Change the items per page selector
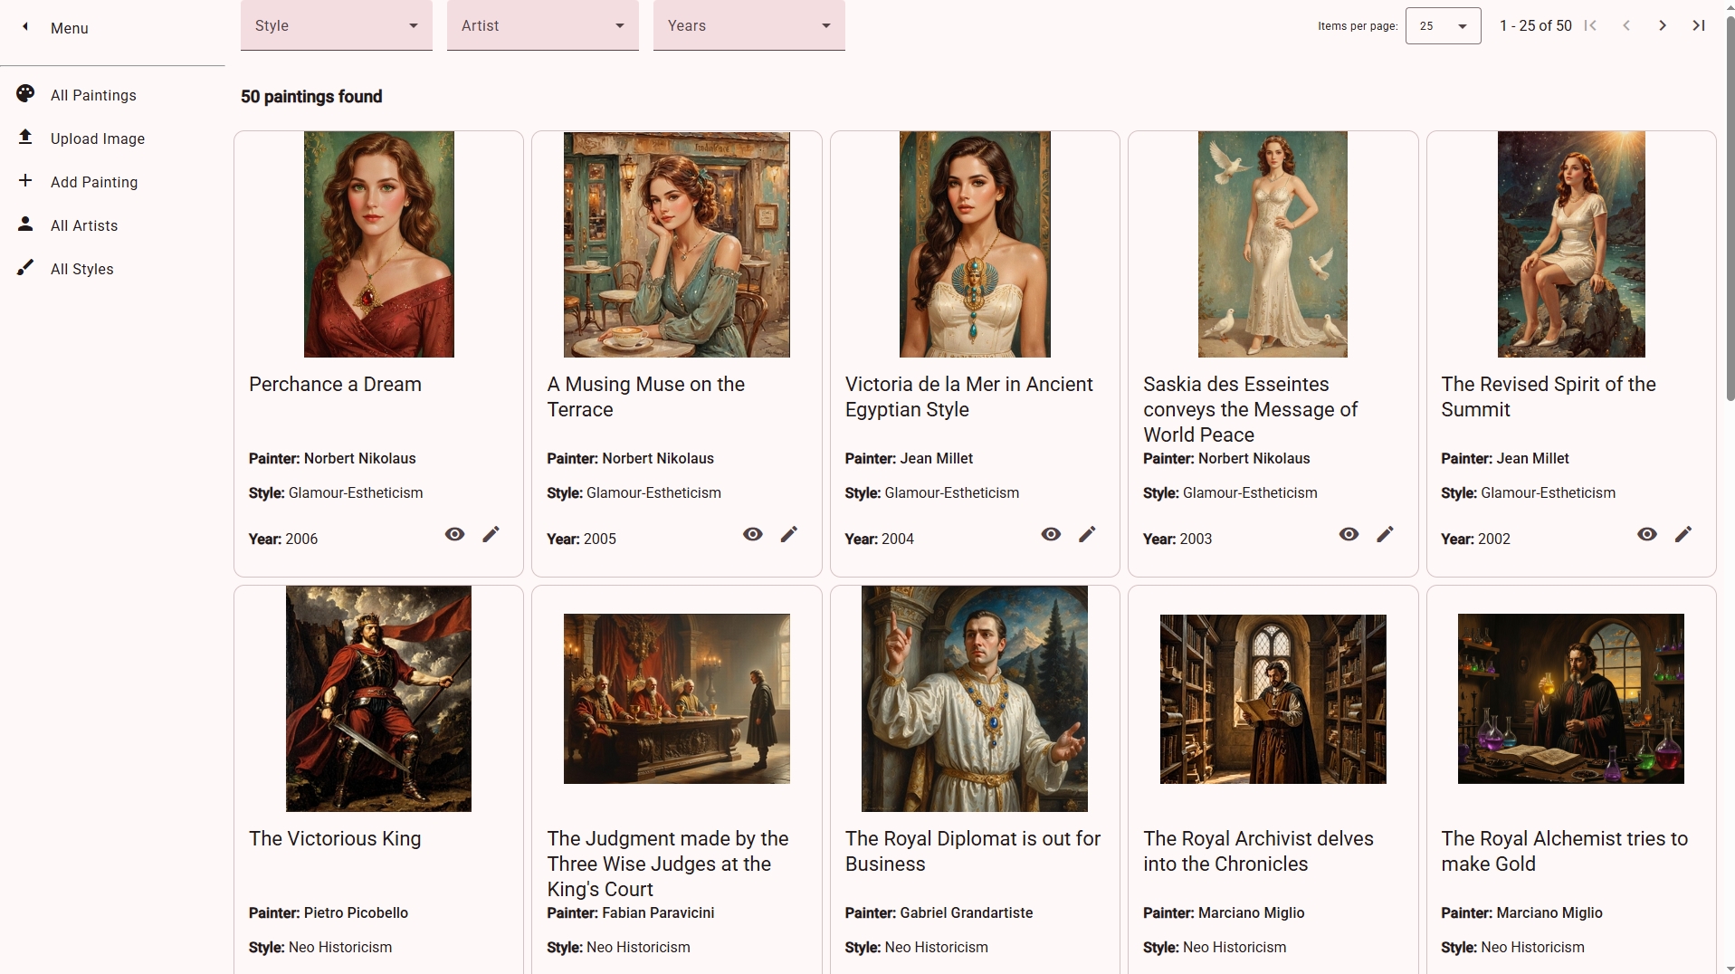 click(1442, 26)
